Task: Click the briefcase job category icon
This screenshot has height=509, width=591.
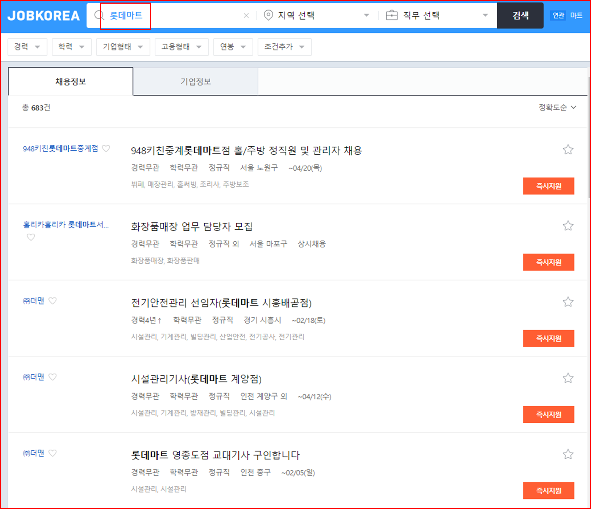Action: pos(392,15)
